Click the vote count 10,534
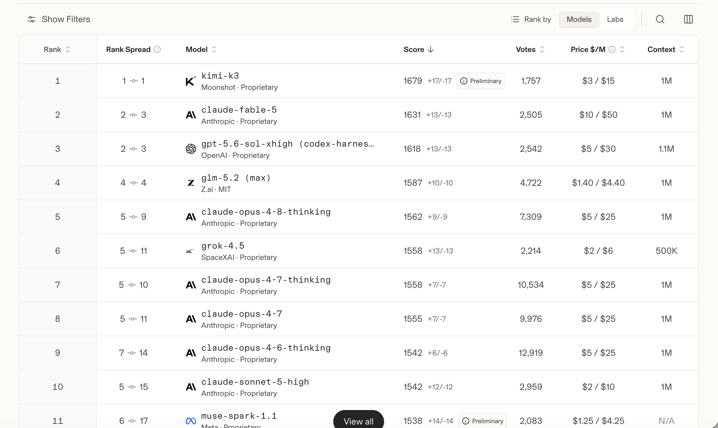The height and width of the screenshot is (428, 718). coord(531,285)
